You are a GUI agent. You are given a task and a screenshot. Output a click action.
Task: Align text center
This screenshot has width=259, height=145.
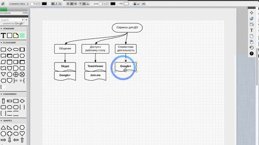point(72,4)
